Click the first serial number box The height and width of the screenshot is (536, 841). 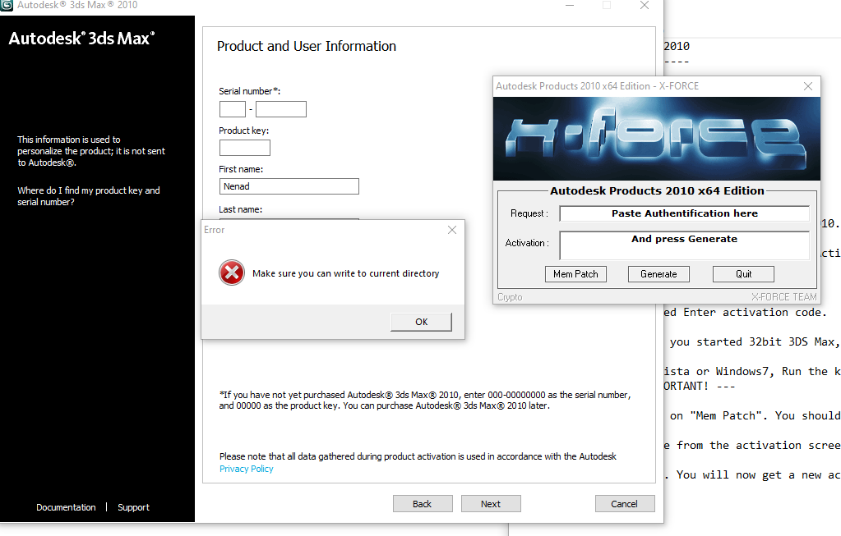coord(232,109)
